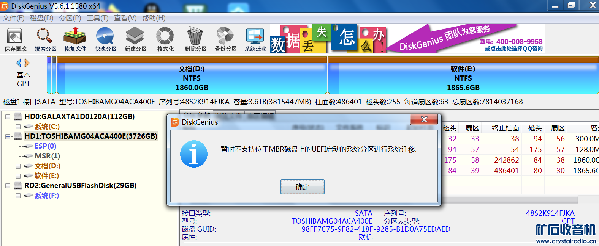The height and width of the screenshot is (246, 599).
Task: Collapse the HD1:TOSHIBAMG04ACA400E disk node
Action: coord(8,136)
